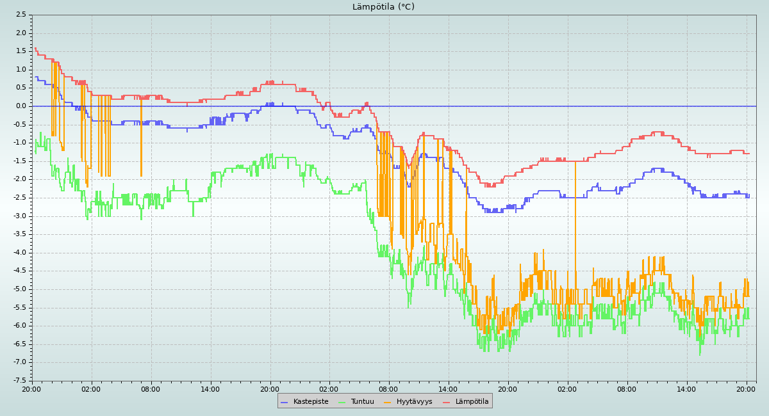
Task: Toggle the Hyytävyys series via legend label
Action: click(414, 402)
